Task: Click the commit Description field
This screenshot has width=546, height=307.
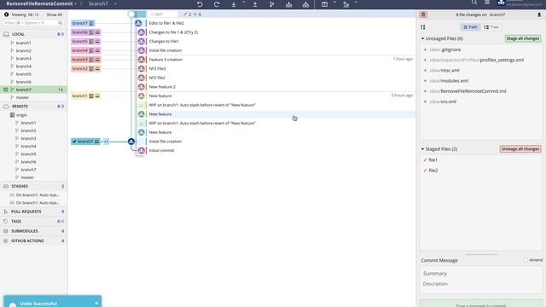Action: point(480,284)
